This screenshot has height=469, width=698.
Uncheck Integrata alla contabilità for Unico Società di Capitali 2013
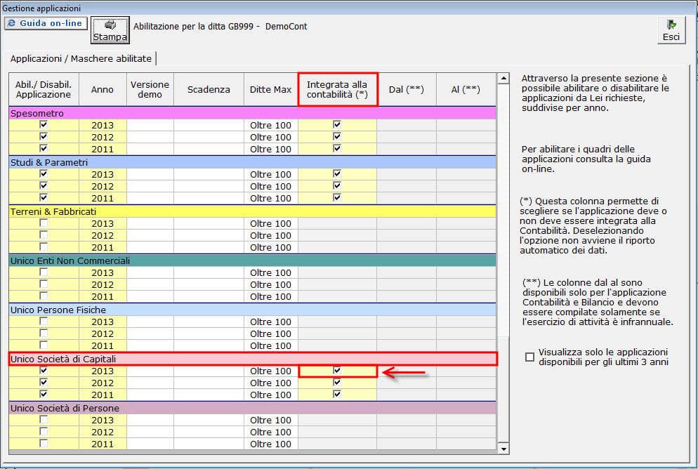pos(337,370)
